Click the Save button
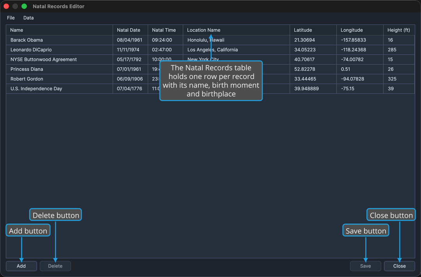The height and width of the screenshot is (277, 421). point(365,266)
